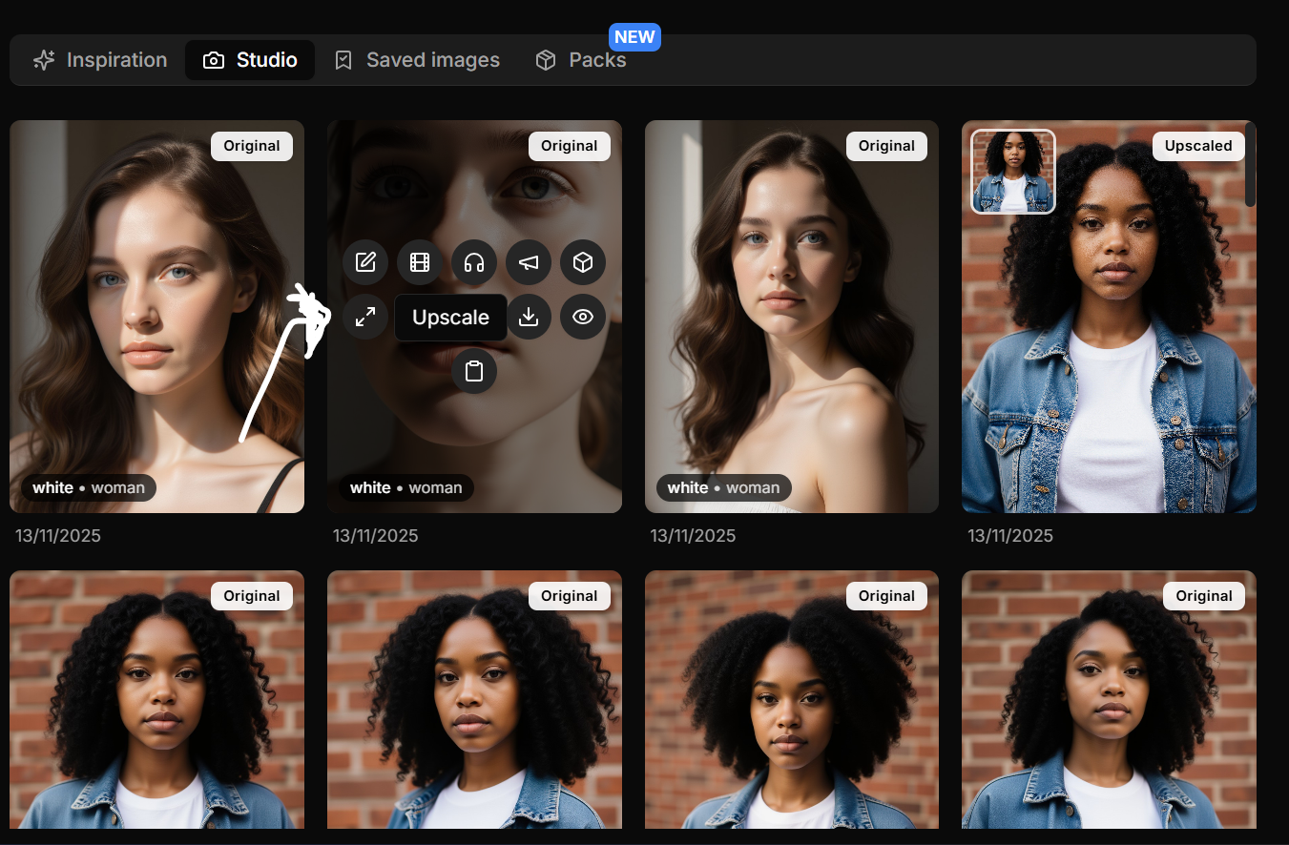This screenshot has height=845, width=1289.
Task: Click the edit pencil icon on hovered image
Action: [x=365, y=262]
